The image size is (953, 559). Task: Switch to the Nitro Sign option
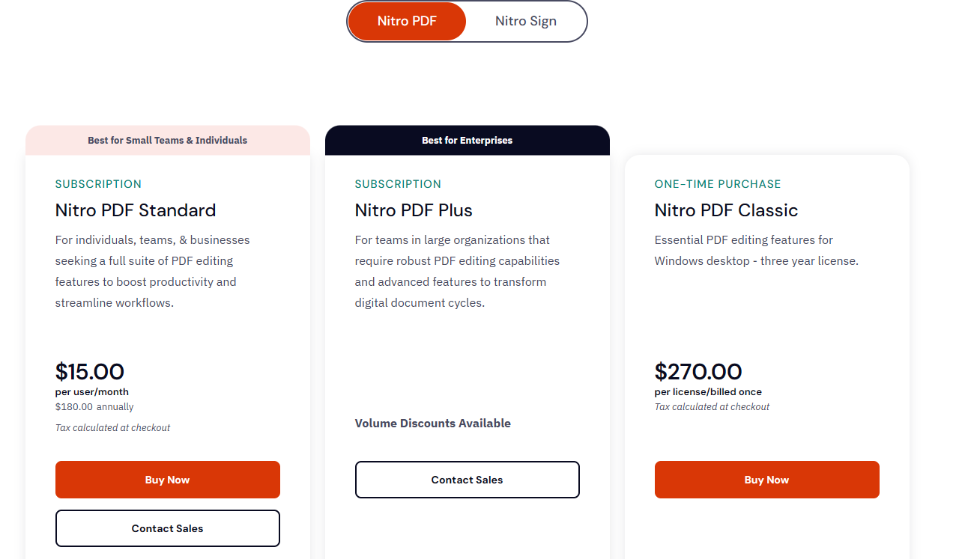(x=525, y=21)
